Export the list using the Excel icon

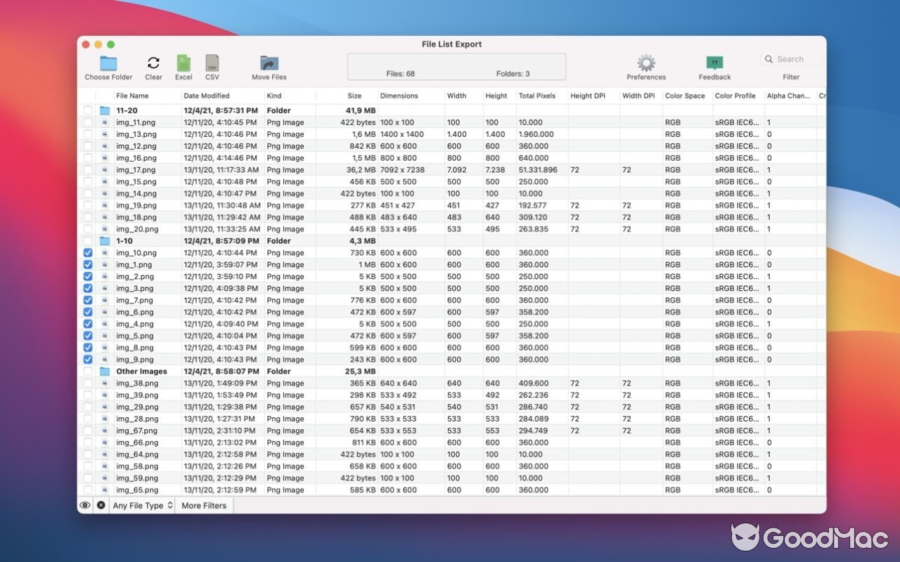coord(184,62)
